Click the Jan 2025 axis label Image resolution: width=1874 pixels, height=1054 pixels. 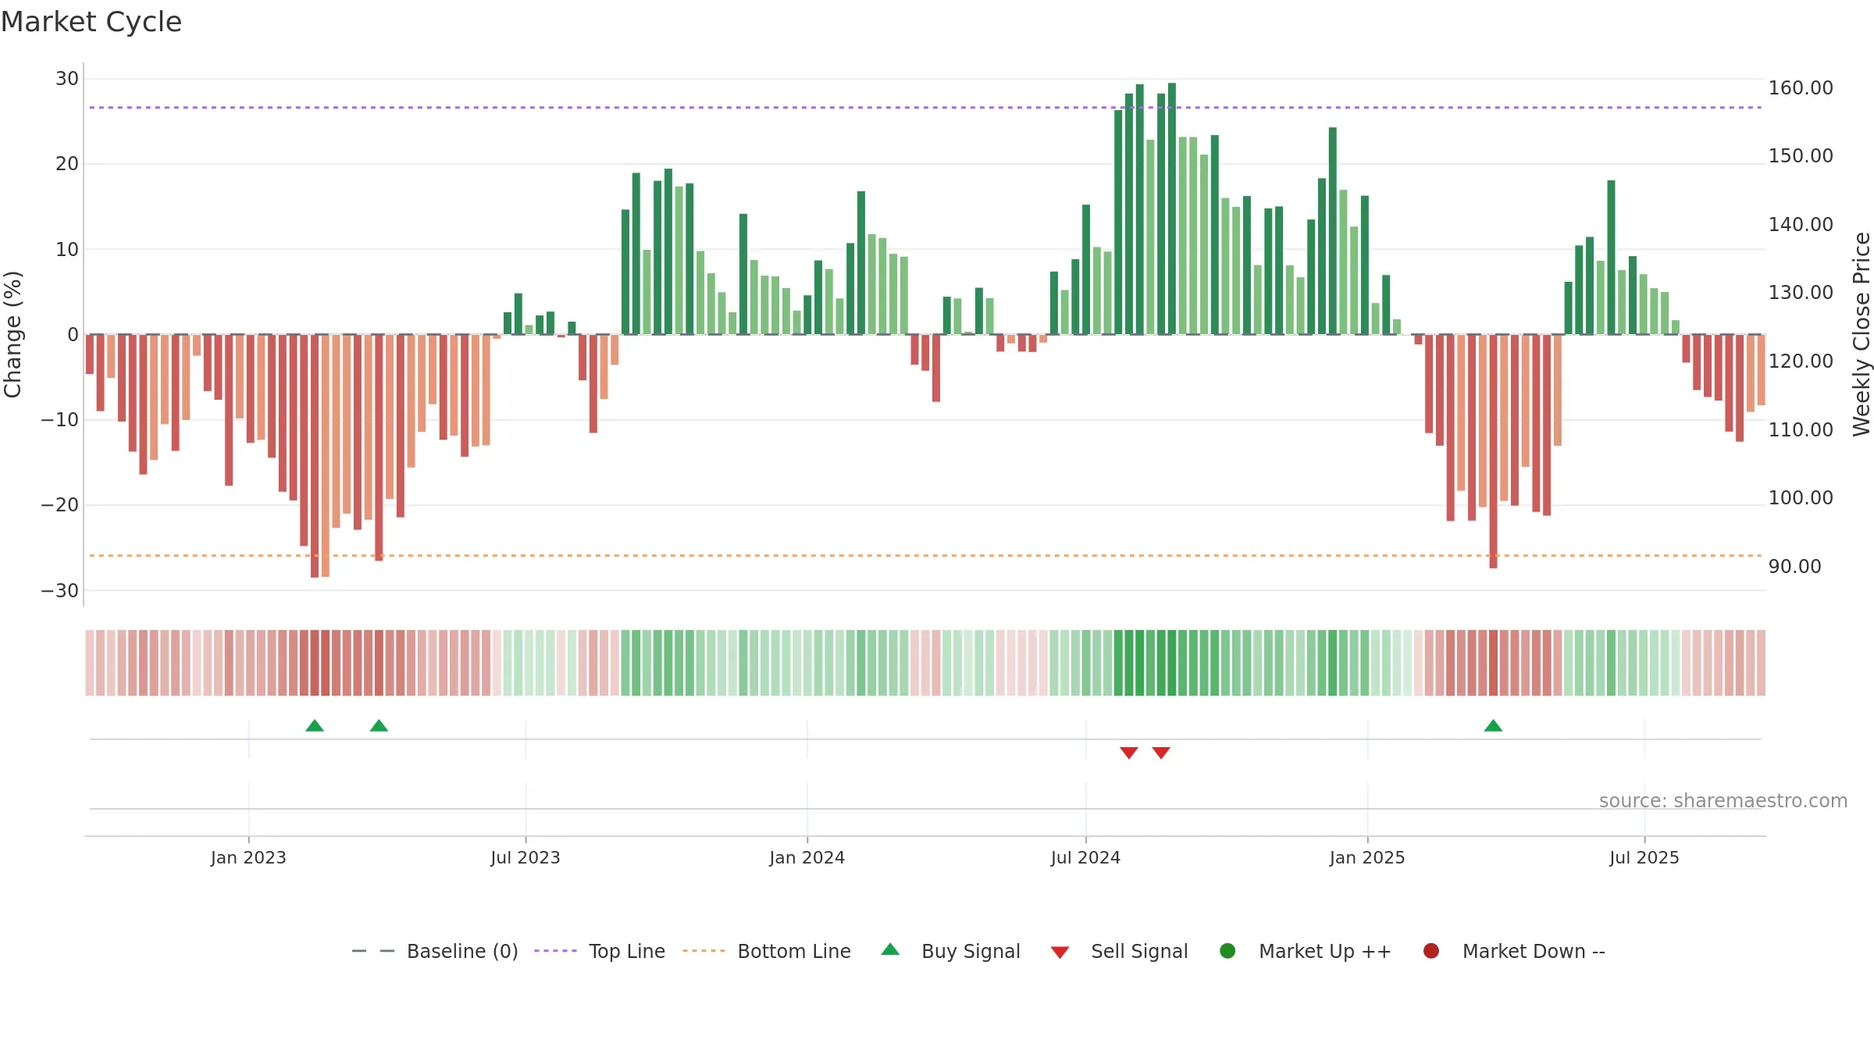coord(1367,857)
